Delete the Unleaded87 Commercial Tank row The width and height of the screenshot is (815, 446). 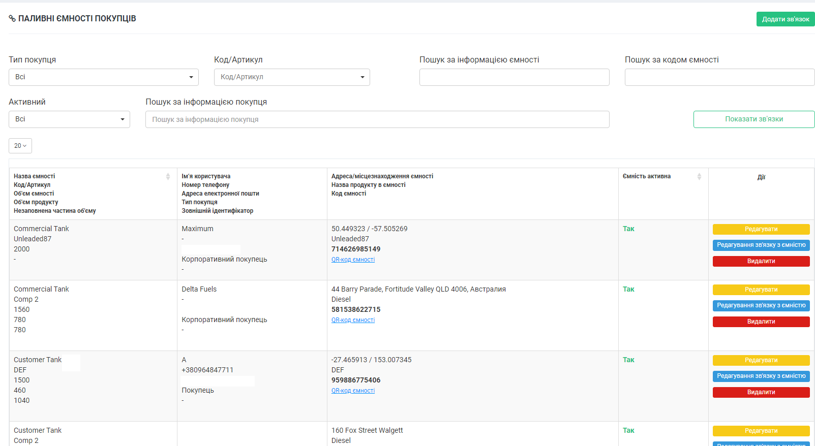point(761,261)
